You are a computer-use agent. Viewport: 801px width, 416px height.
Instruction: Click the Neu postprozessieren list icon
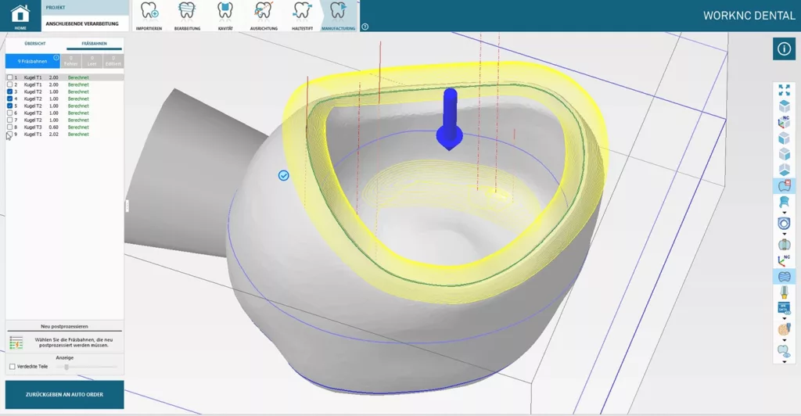click(16, 342)
